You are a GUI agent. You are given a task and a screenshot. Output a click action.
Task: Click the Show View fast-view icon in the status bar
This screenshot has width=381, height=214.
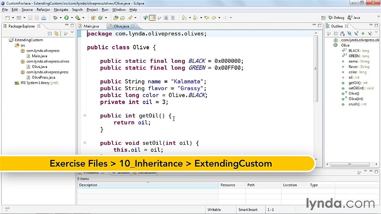click(7, 210)
